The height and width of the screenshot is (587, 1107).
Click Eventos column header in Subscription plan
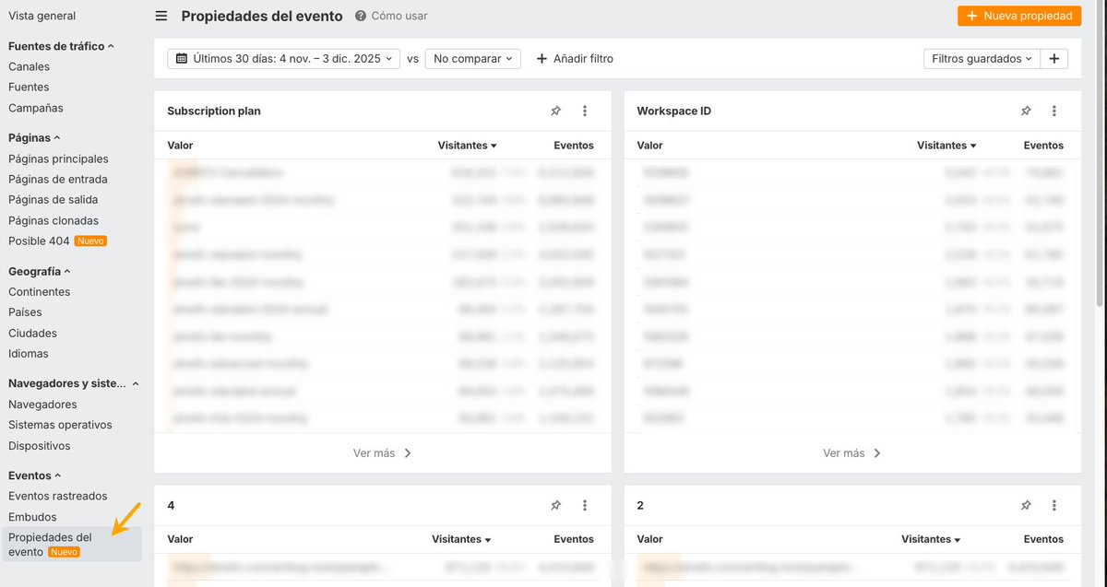(x=574, y=146)
